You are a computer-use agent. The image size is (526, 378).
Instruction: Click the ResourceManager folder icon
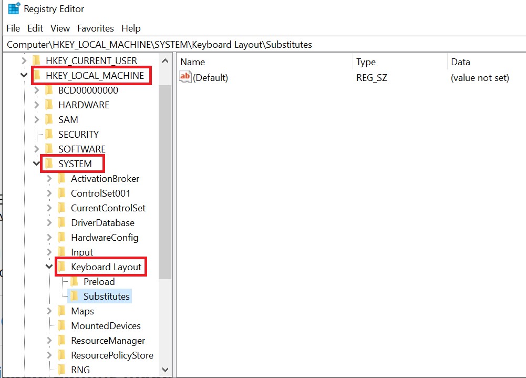click(x=61, y=340)
